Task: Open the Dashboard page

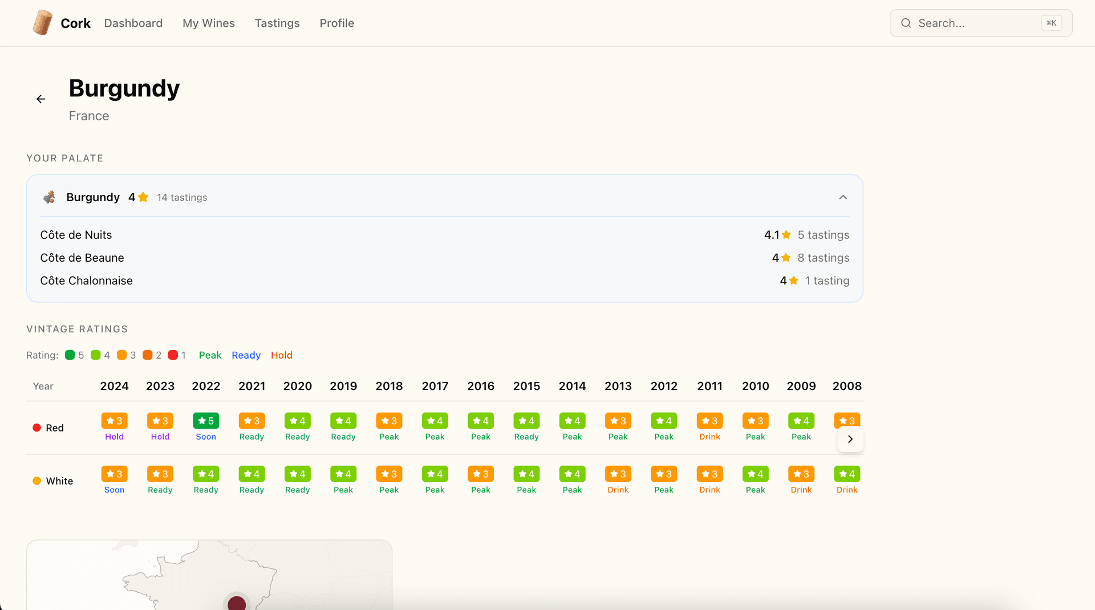Action: (133, 23)
